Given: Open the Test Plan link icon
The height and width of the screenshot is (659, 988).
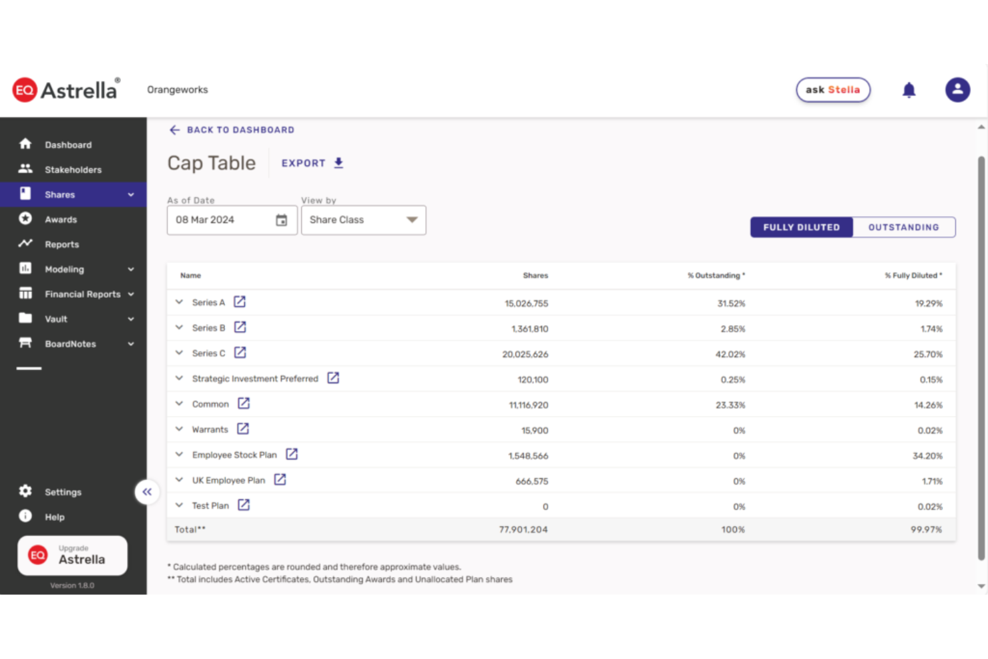Looking at the screenshot, I should tap(244, 505).
